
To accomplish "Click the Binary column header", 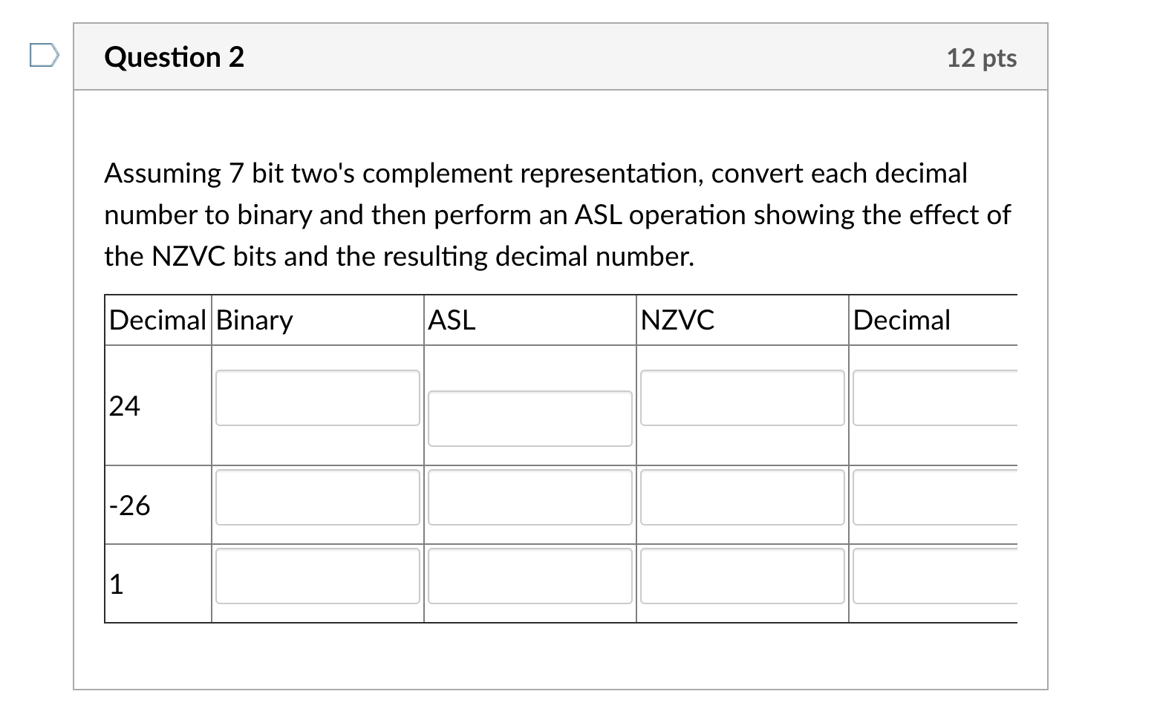I will click(x=252, y=319).
